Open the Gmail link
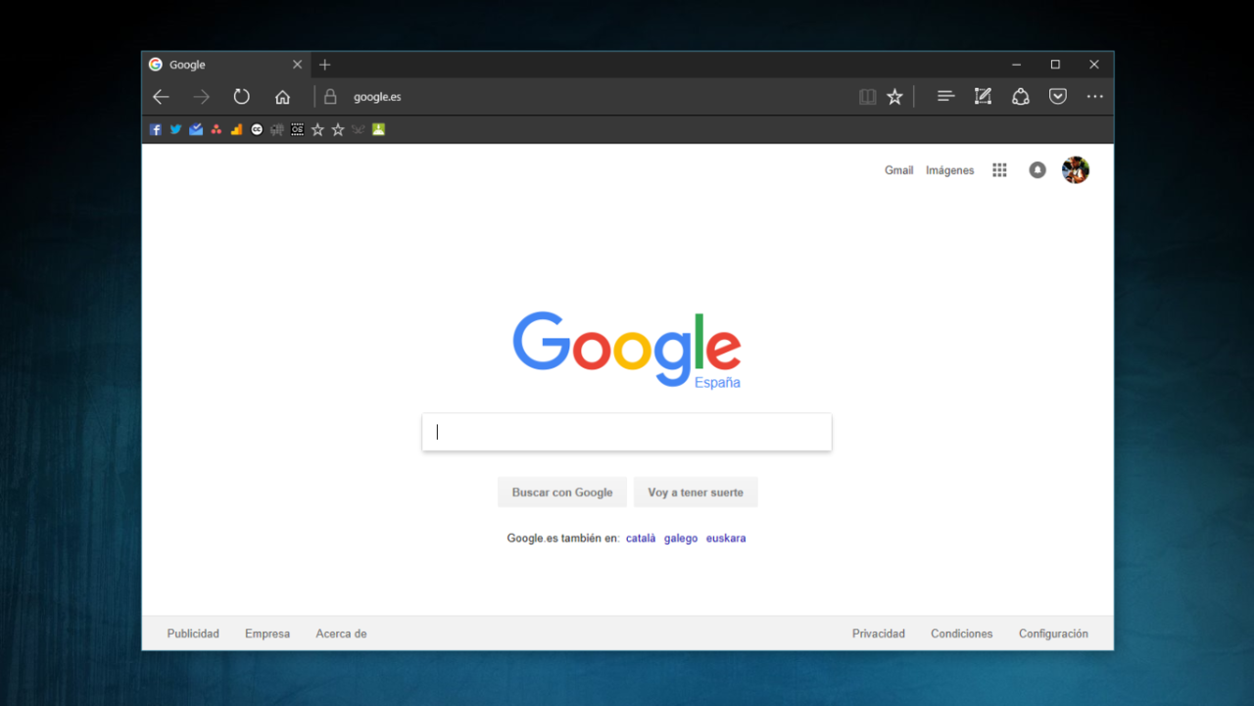This screenshot has height=706, width=1254. click(x=898, y=170)
